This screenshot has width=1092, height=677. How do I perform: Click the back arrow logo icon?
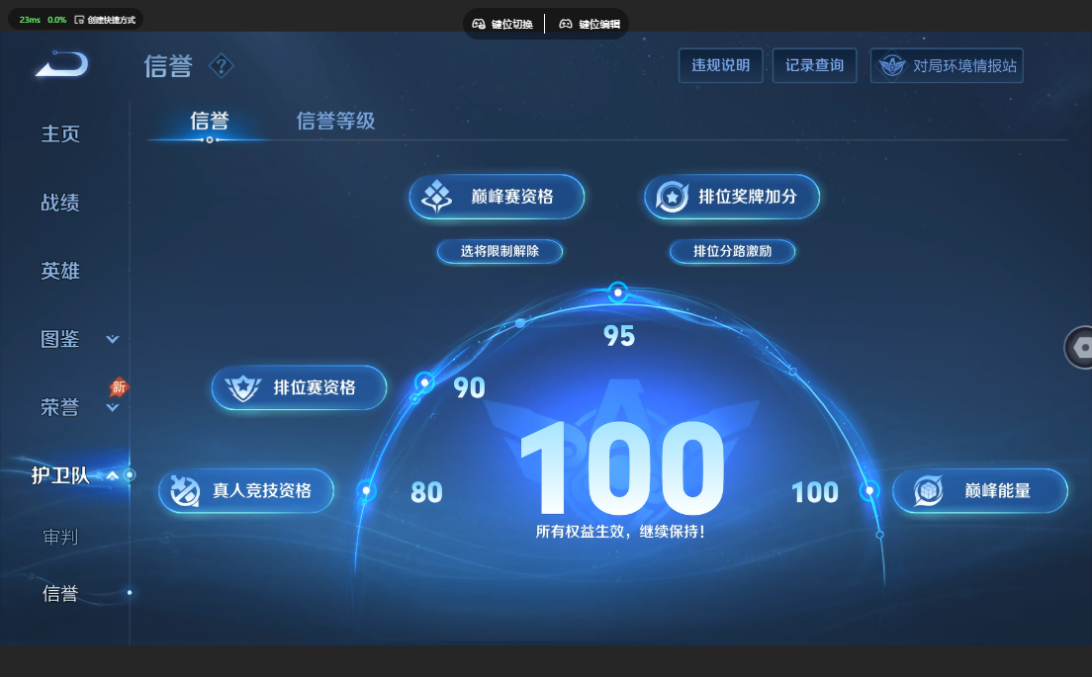[62, 64]
